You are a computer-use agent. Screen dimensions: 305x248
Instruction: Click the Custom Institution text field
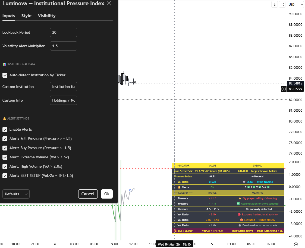coord(64,87)
